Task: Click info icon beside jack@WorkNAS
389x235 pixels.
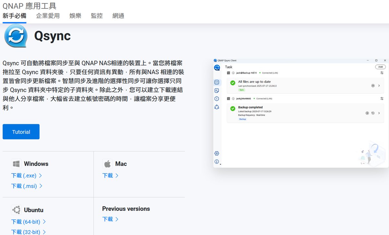Action: click(x=233, y=98)
